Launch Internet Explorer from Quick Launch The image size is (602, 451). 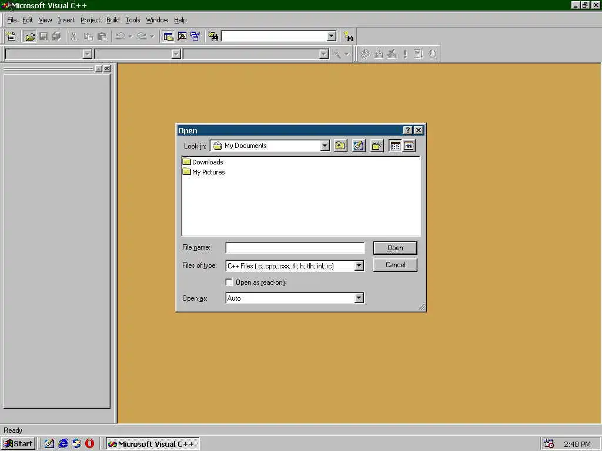(63, 444)
